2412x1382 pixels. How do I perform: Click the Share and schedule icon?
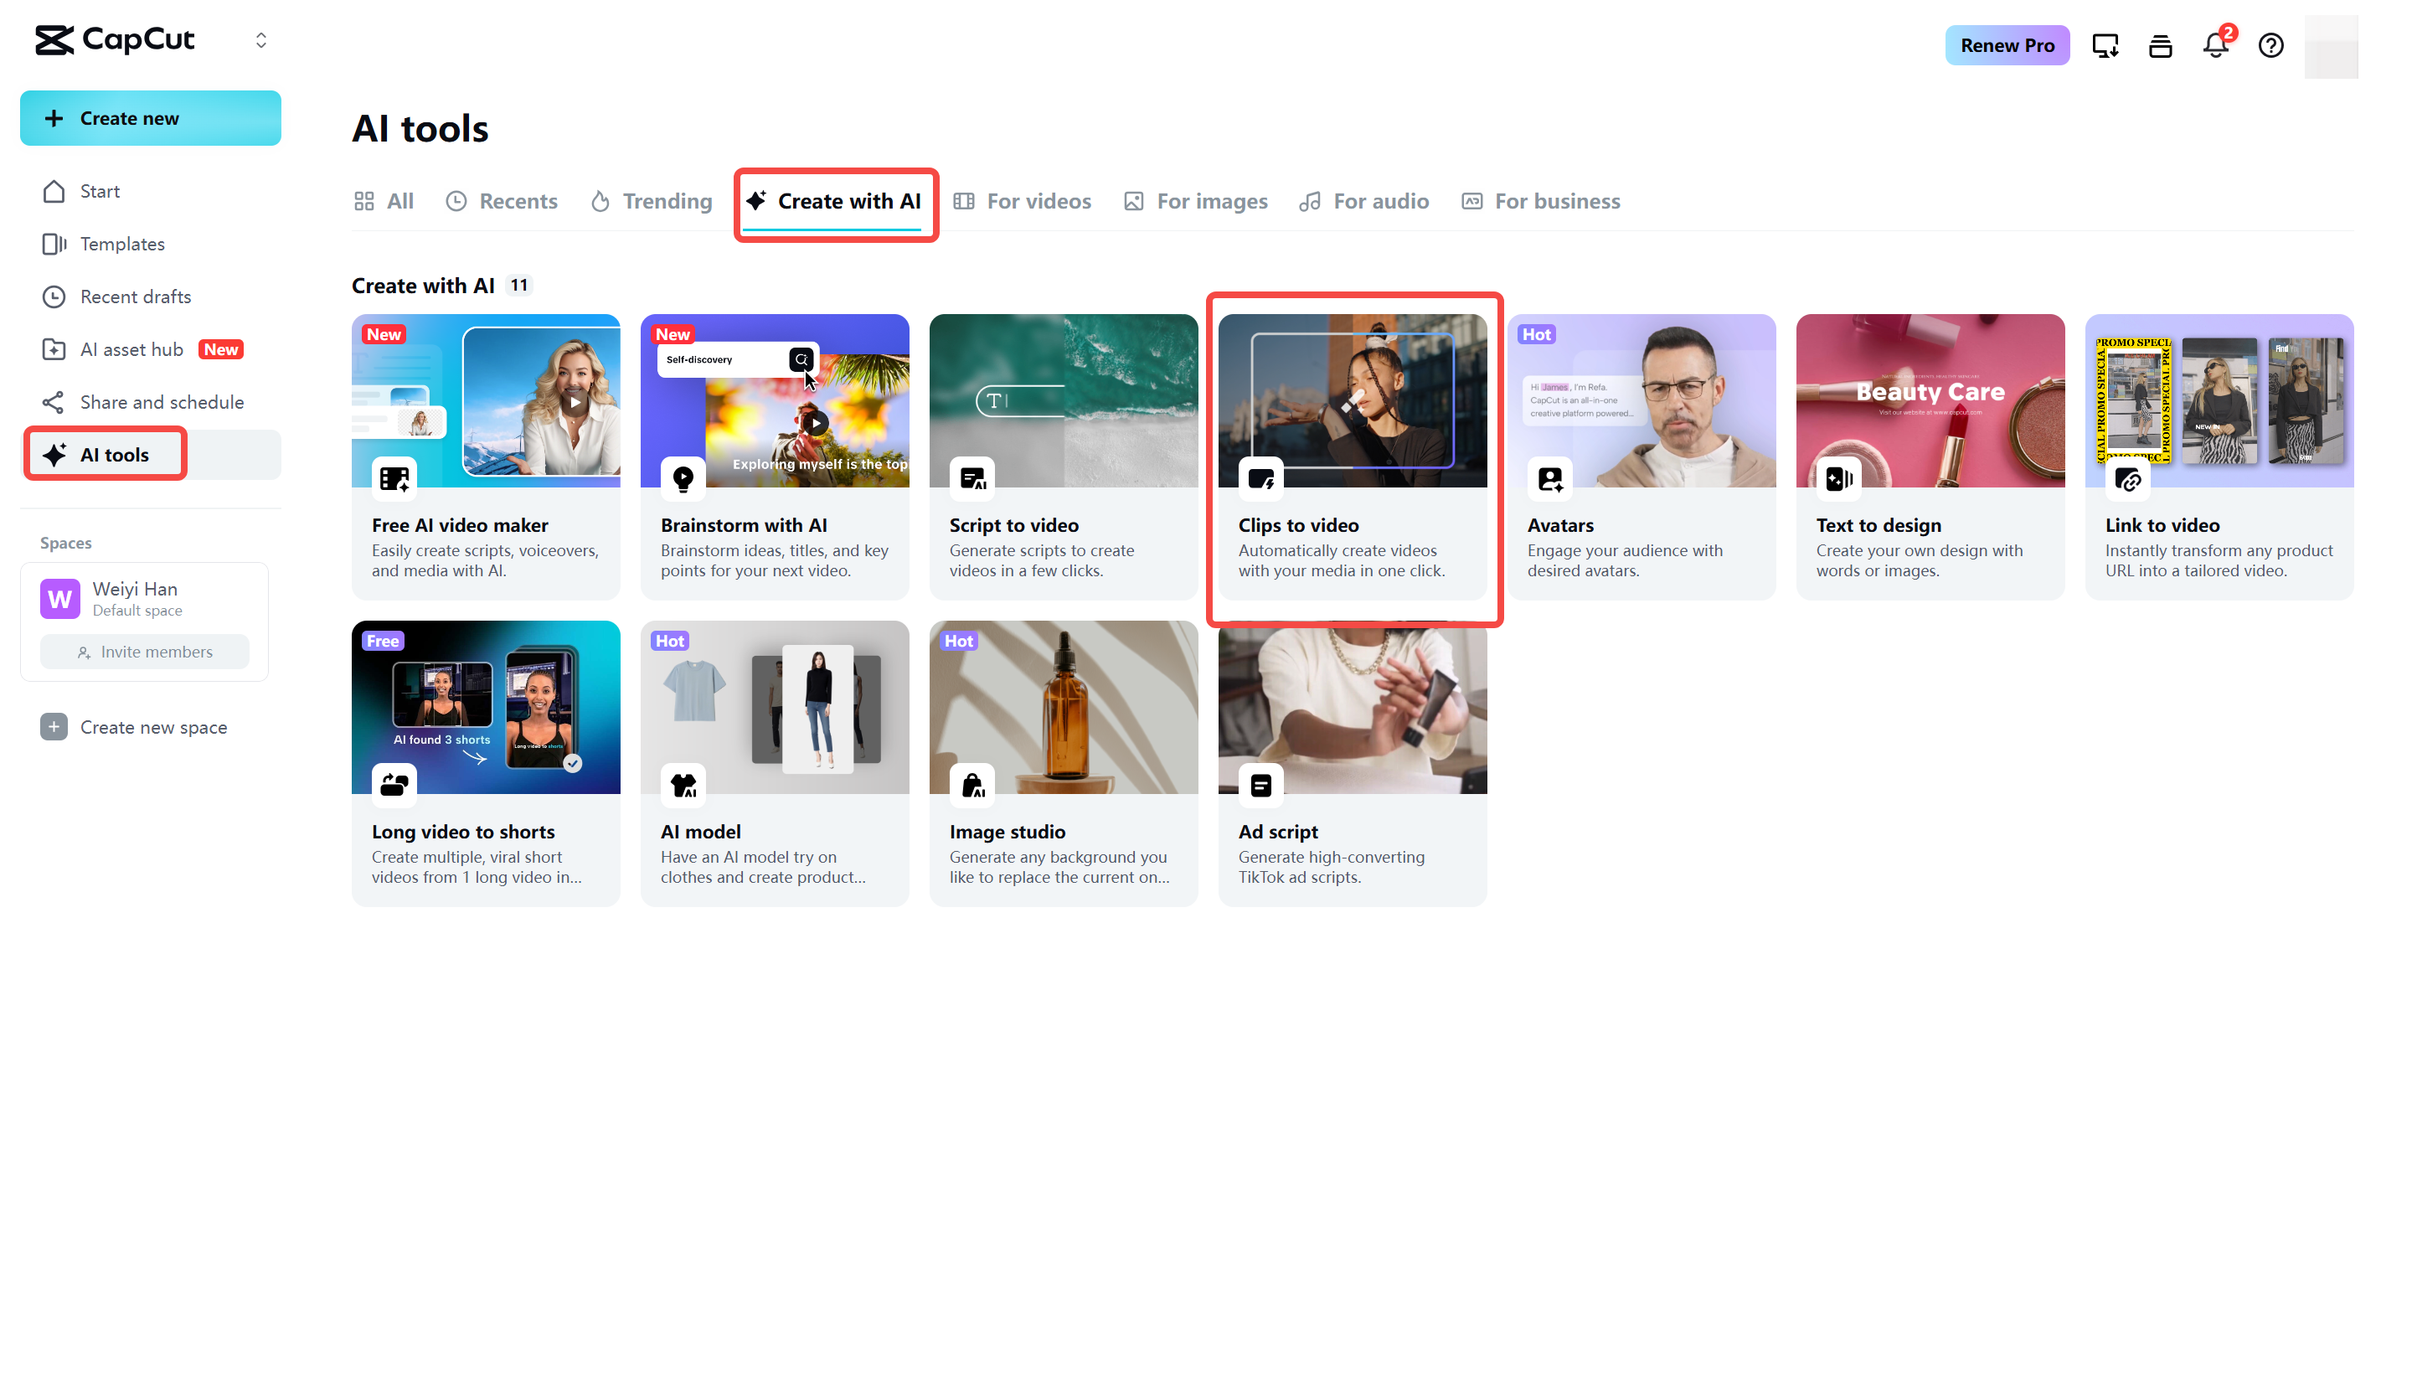click(53, 402)
